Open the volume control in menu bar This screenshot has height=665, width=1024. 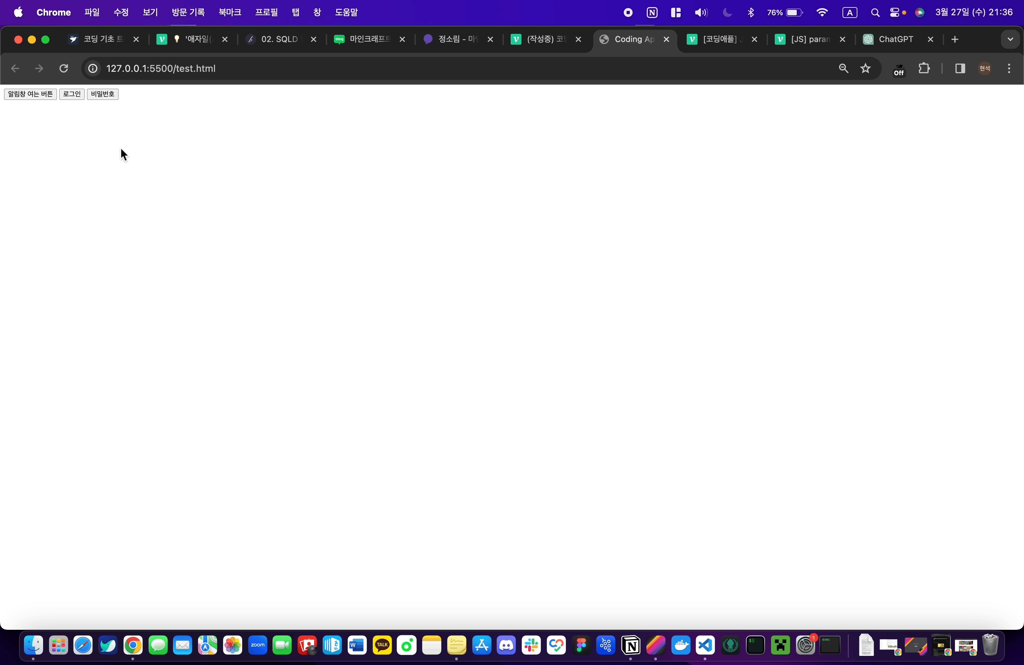701,13
